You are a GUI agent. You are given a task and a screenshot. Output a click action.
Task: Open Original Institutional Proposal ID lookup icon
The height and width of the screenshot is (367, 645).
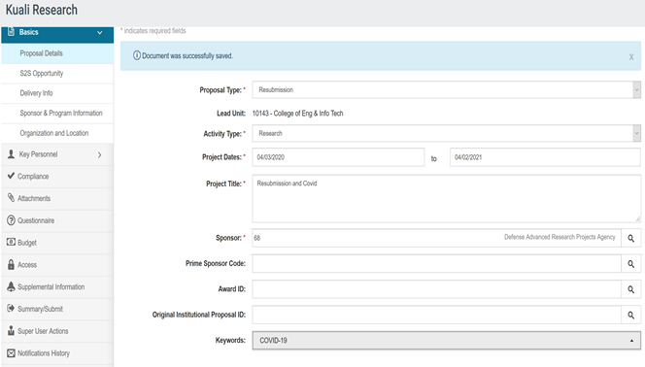click(x=630, y=315)
